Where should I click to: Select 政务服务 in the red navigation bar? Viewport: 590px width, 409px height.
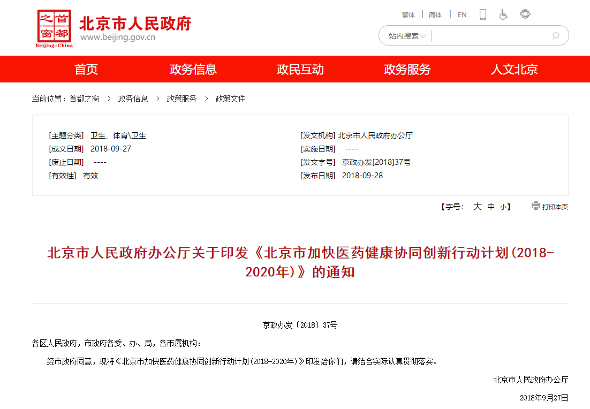[407, 69]
